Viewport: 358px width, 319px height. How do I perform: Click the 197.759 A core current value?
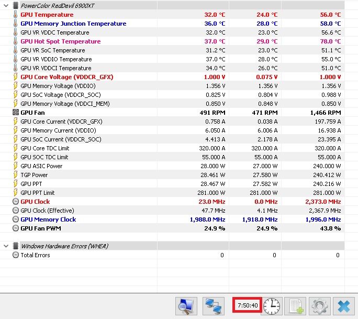coord(328,122)
